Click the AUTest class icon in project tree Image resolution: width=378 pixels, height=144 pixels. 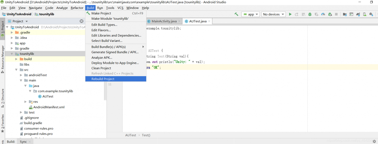coord(40,96)
